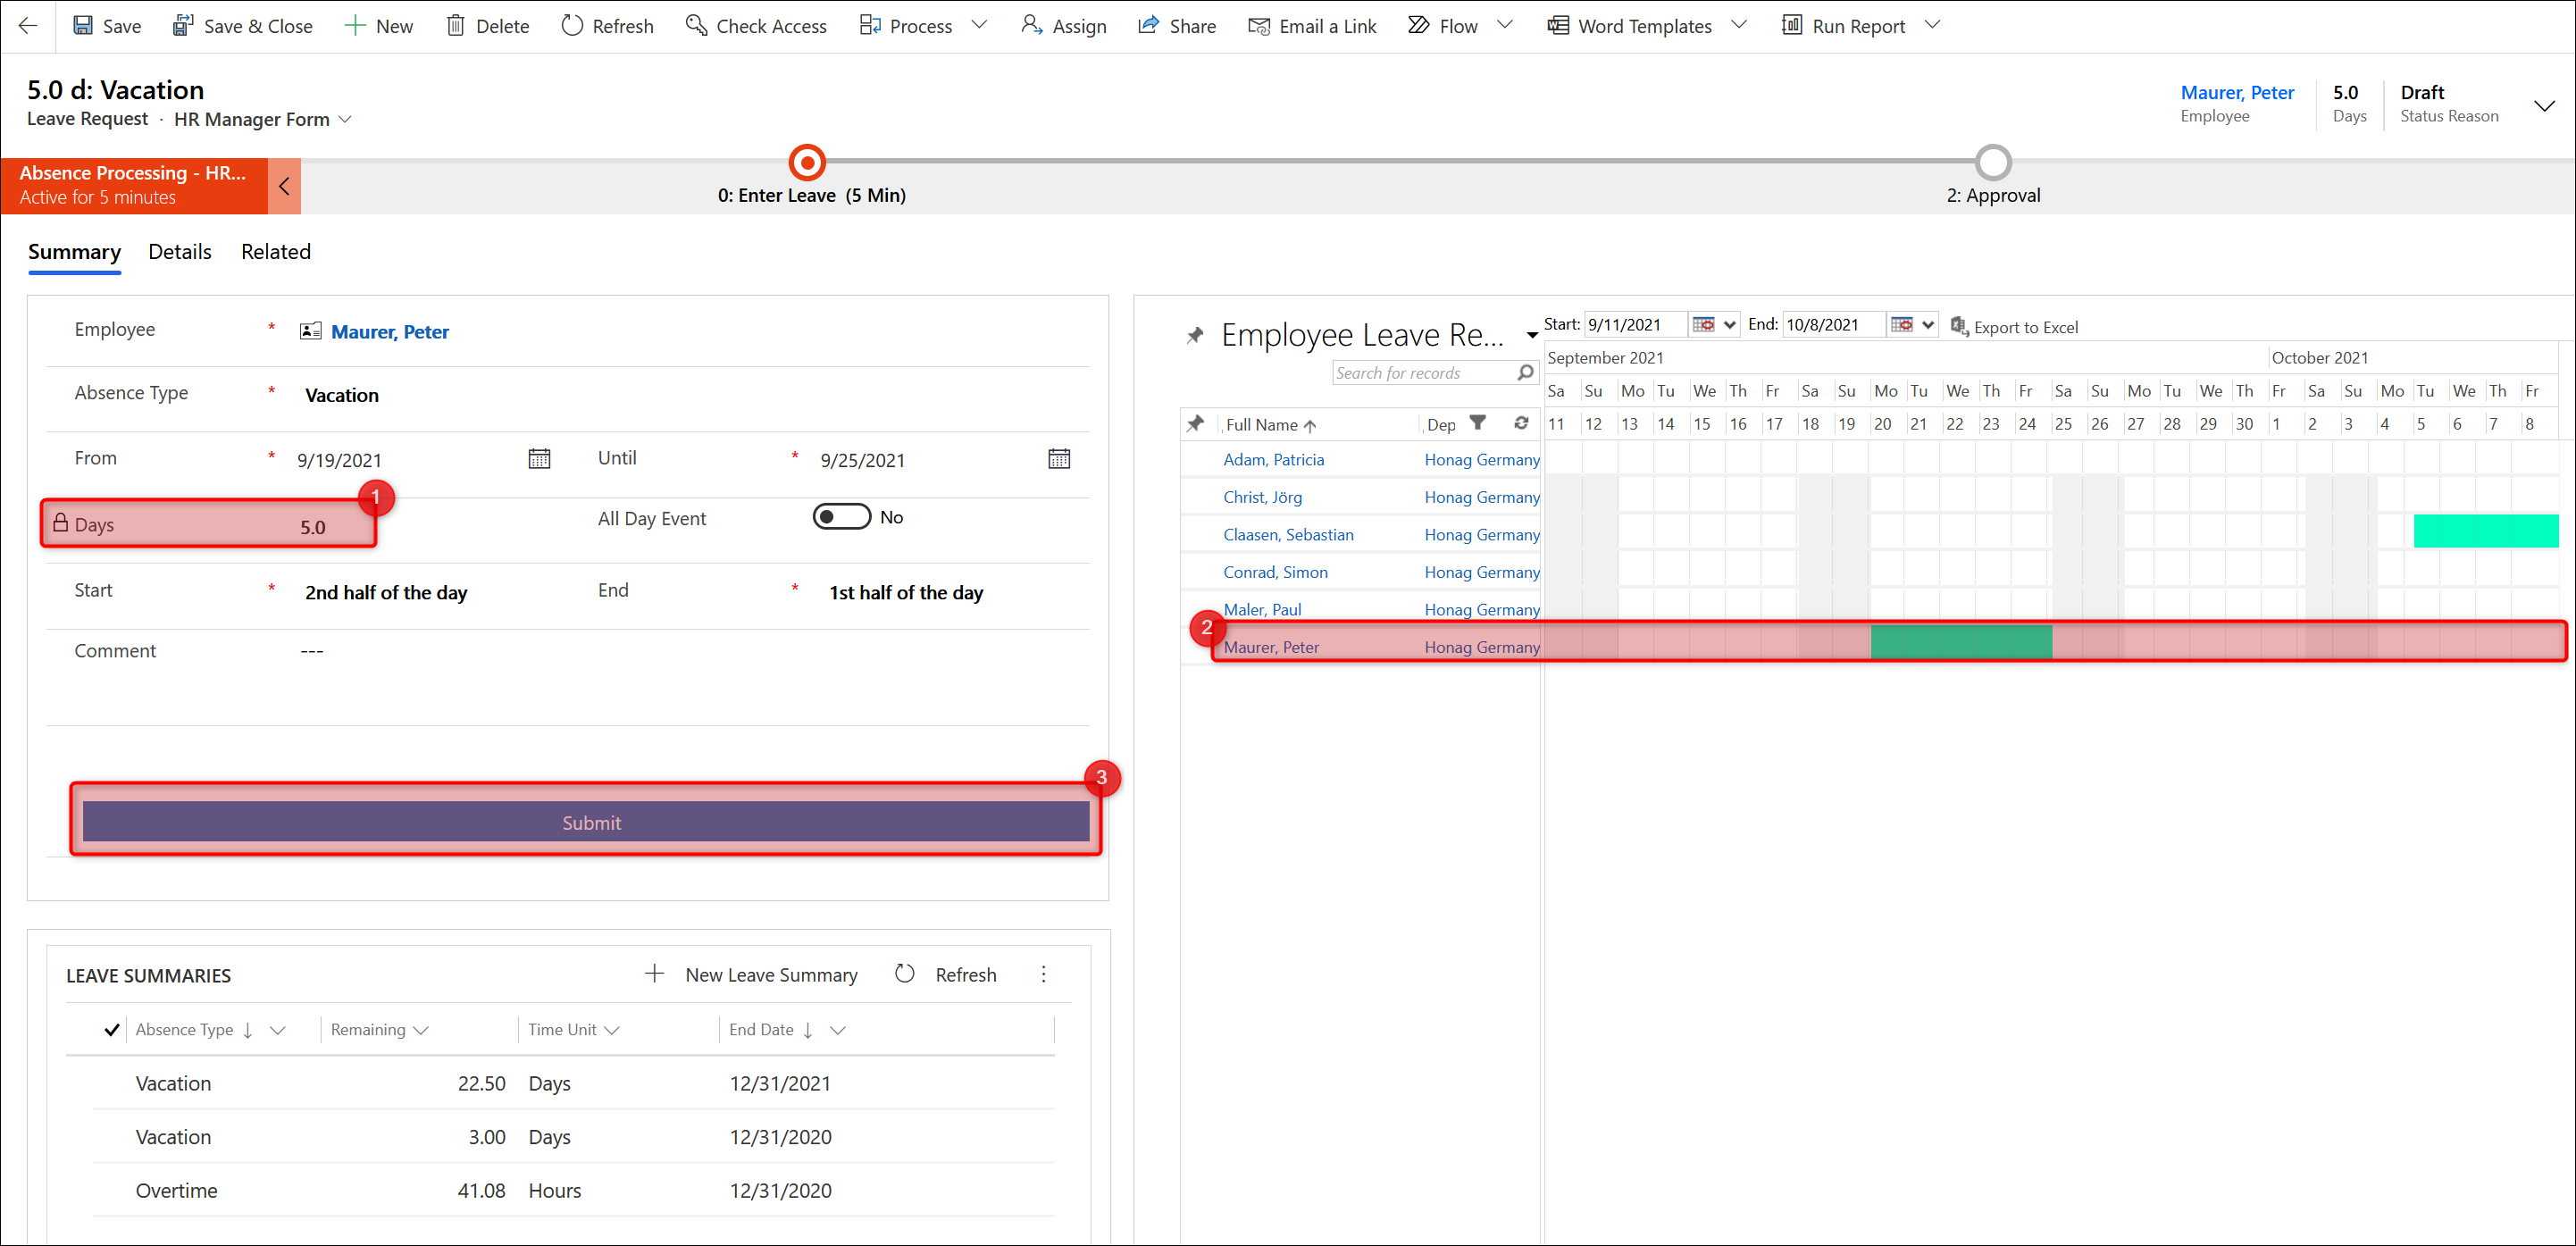Check the select-all checkmark in Leave Summaries

point(112,1030)
